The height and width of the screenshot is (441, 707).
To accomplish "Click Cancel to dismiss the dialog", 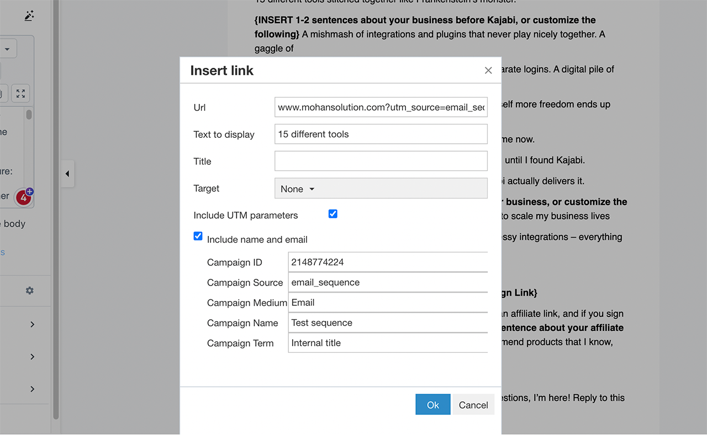I will tap(473, 405).
